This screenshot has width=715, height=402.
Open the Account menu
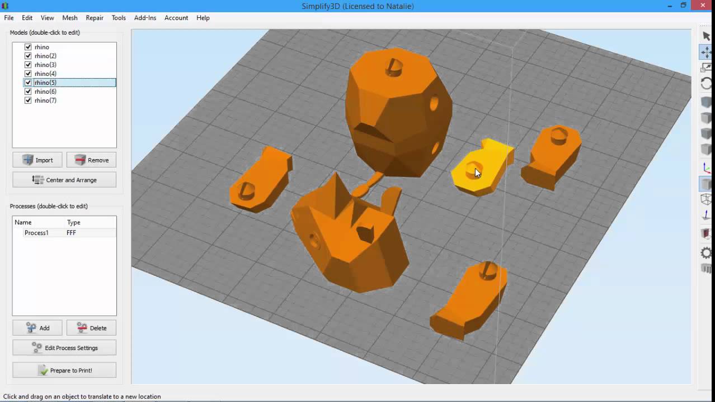pyautogui.click(x=176, y=18)
